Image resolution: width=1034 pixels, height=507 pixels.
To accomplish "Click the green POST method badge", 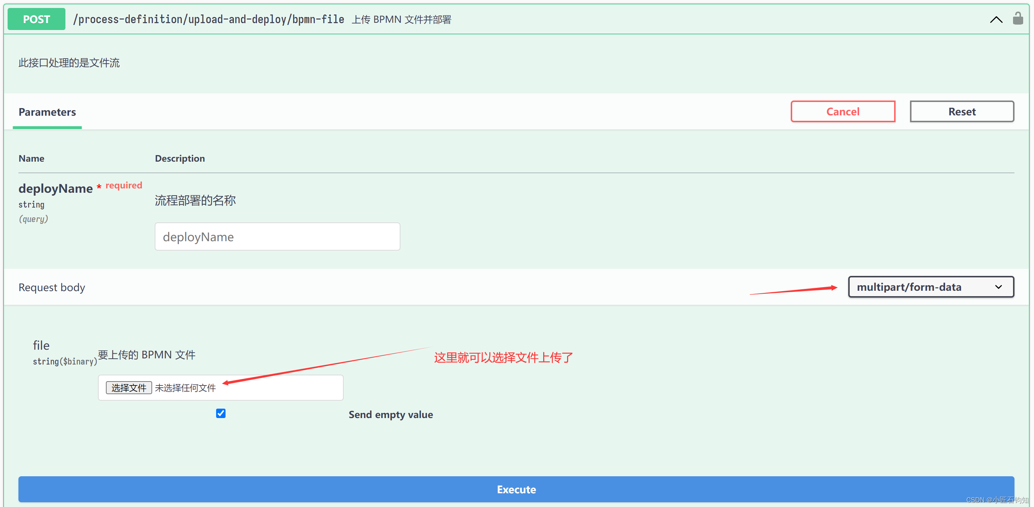I will pos(37,19).
